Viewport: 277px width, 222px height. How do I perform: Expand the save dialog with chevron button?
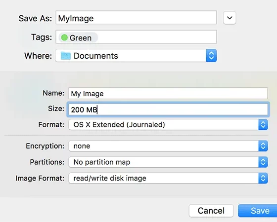tap(230, 18)
